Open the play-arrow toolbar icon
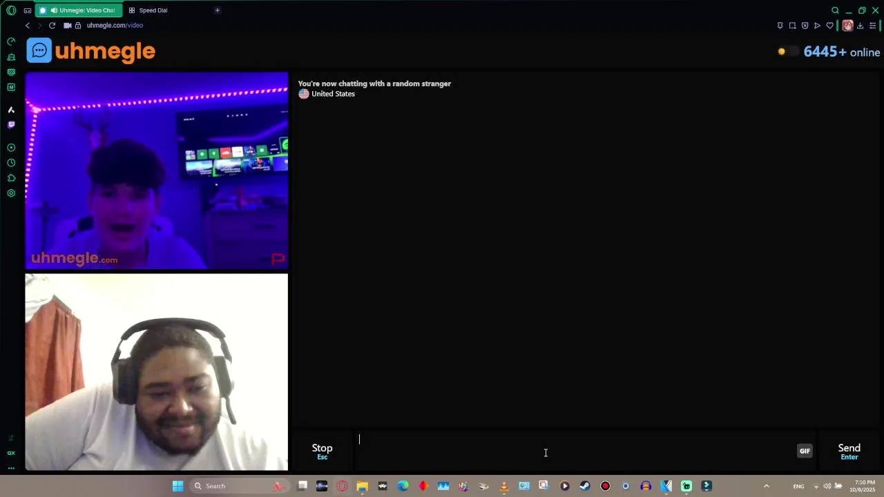This screenshot has height=497, width=884. [x=817, y=26]
